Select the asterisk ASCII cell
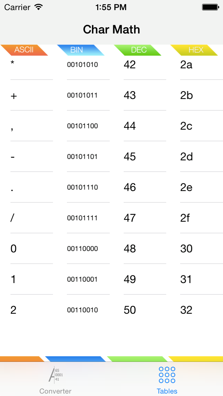 coord(13,63)
